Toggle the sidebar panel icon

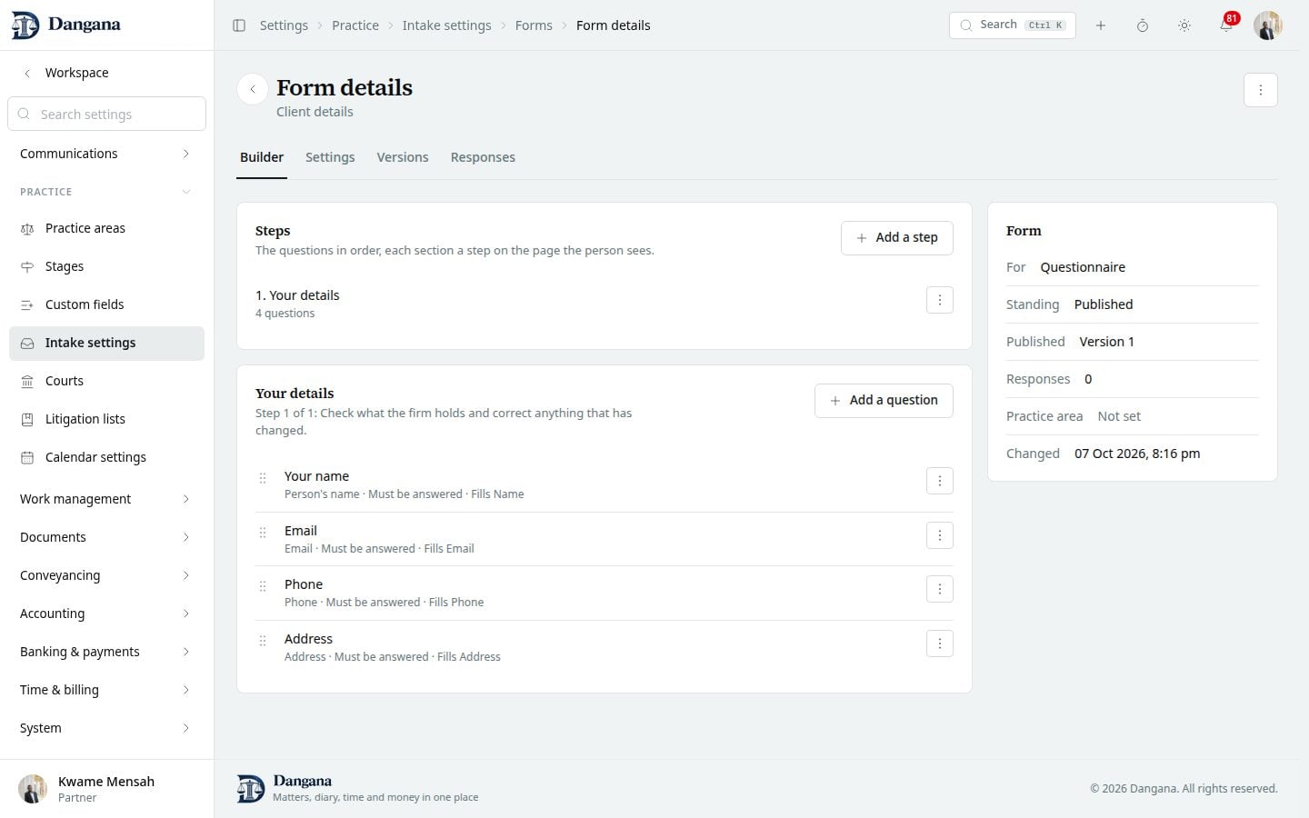point(239,25)
